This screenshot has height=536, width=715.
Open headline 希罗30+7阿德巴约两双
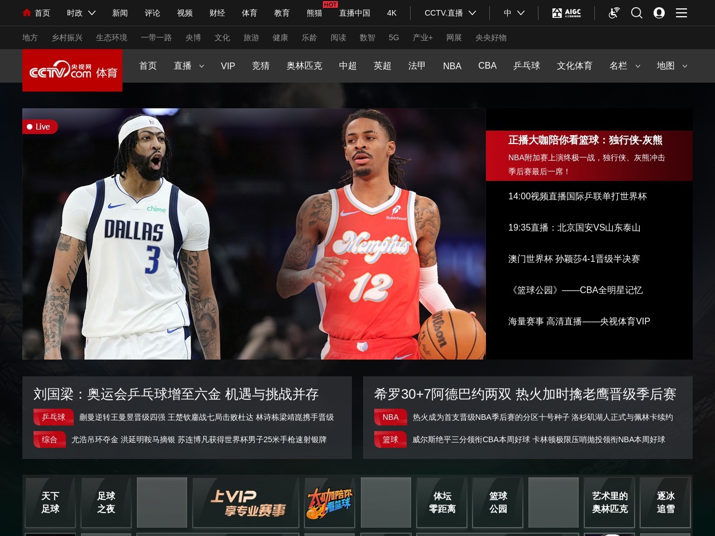(525, 394)
